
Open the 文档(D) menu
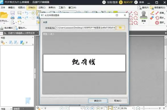(x=32, y=8)
